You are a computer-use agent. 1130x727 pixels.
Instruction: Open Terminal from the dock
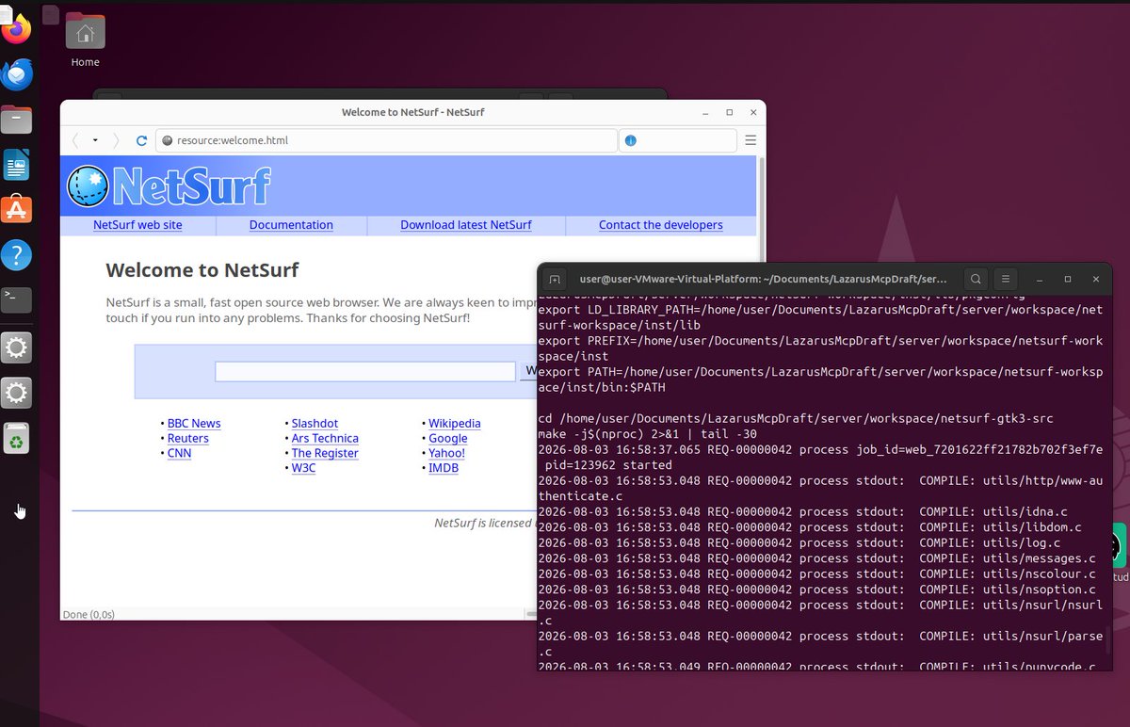coord(17,299)
